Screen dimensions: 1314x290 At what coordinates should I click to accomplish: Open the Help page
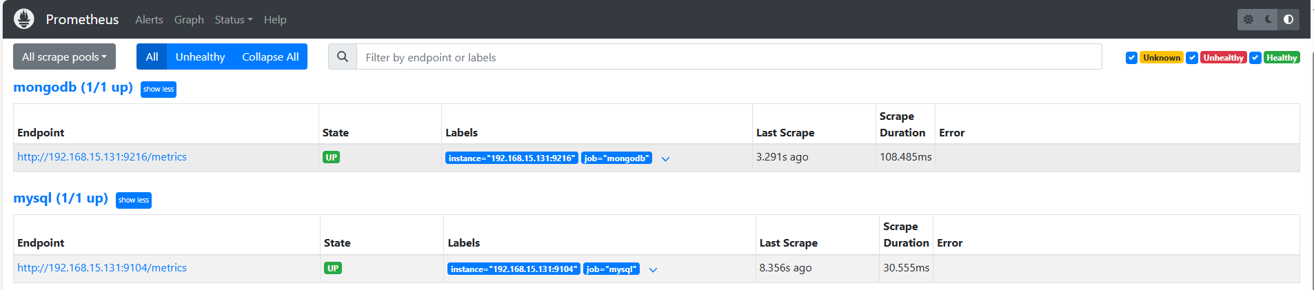click(275, 19)
